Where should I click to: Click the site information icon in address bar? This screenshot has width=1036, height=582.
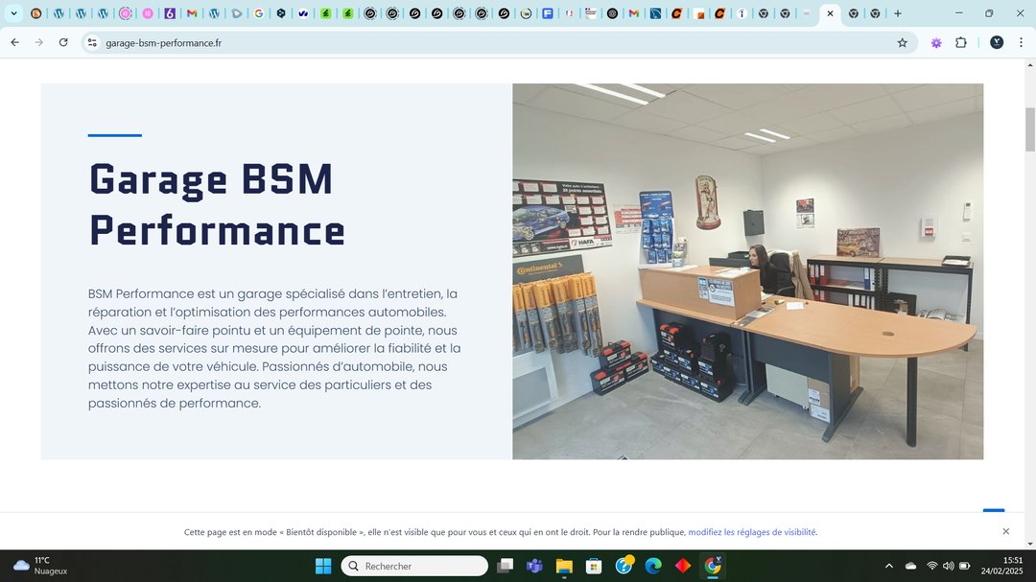(92, 42)
